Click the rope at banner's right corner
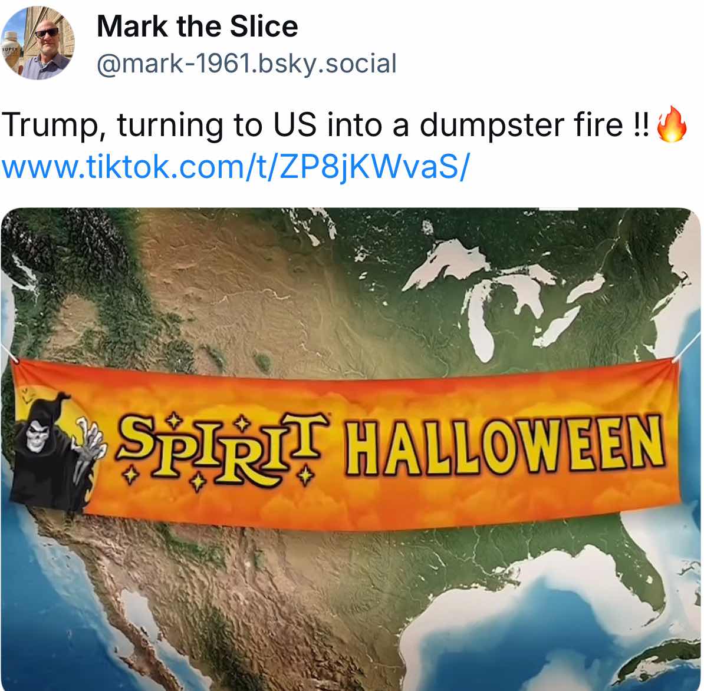 pyautogui.click(x=687, y=346)
